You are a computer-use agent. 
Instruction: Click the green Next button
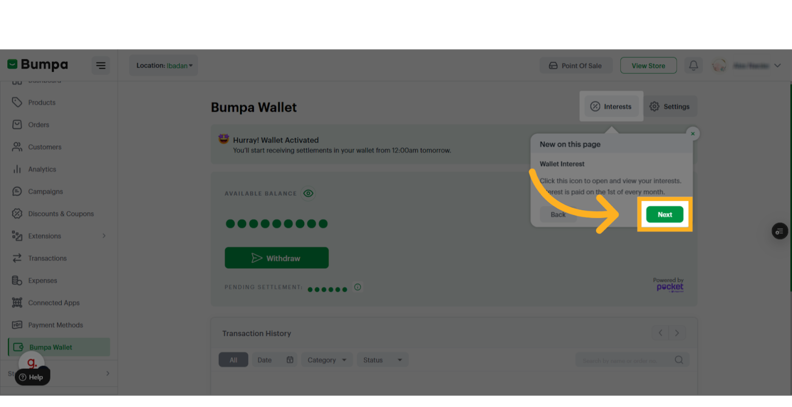pyautogui.click(x=665, y=215)
